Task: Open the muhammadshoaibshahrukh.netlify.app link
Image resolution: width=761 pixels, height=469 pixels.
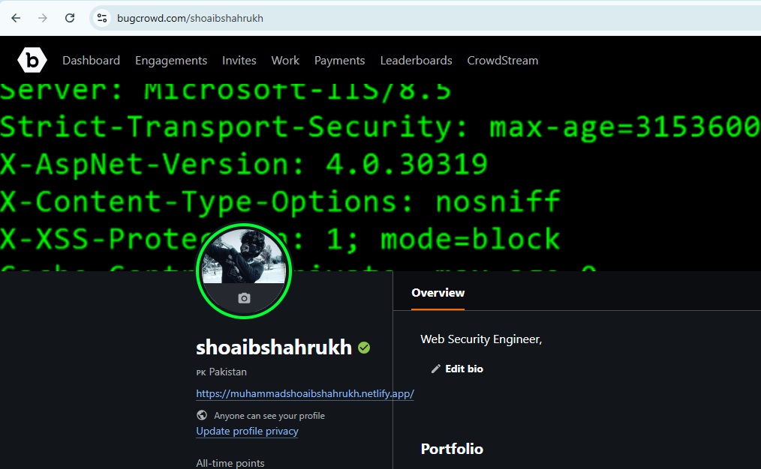Action: (305, 393)
